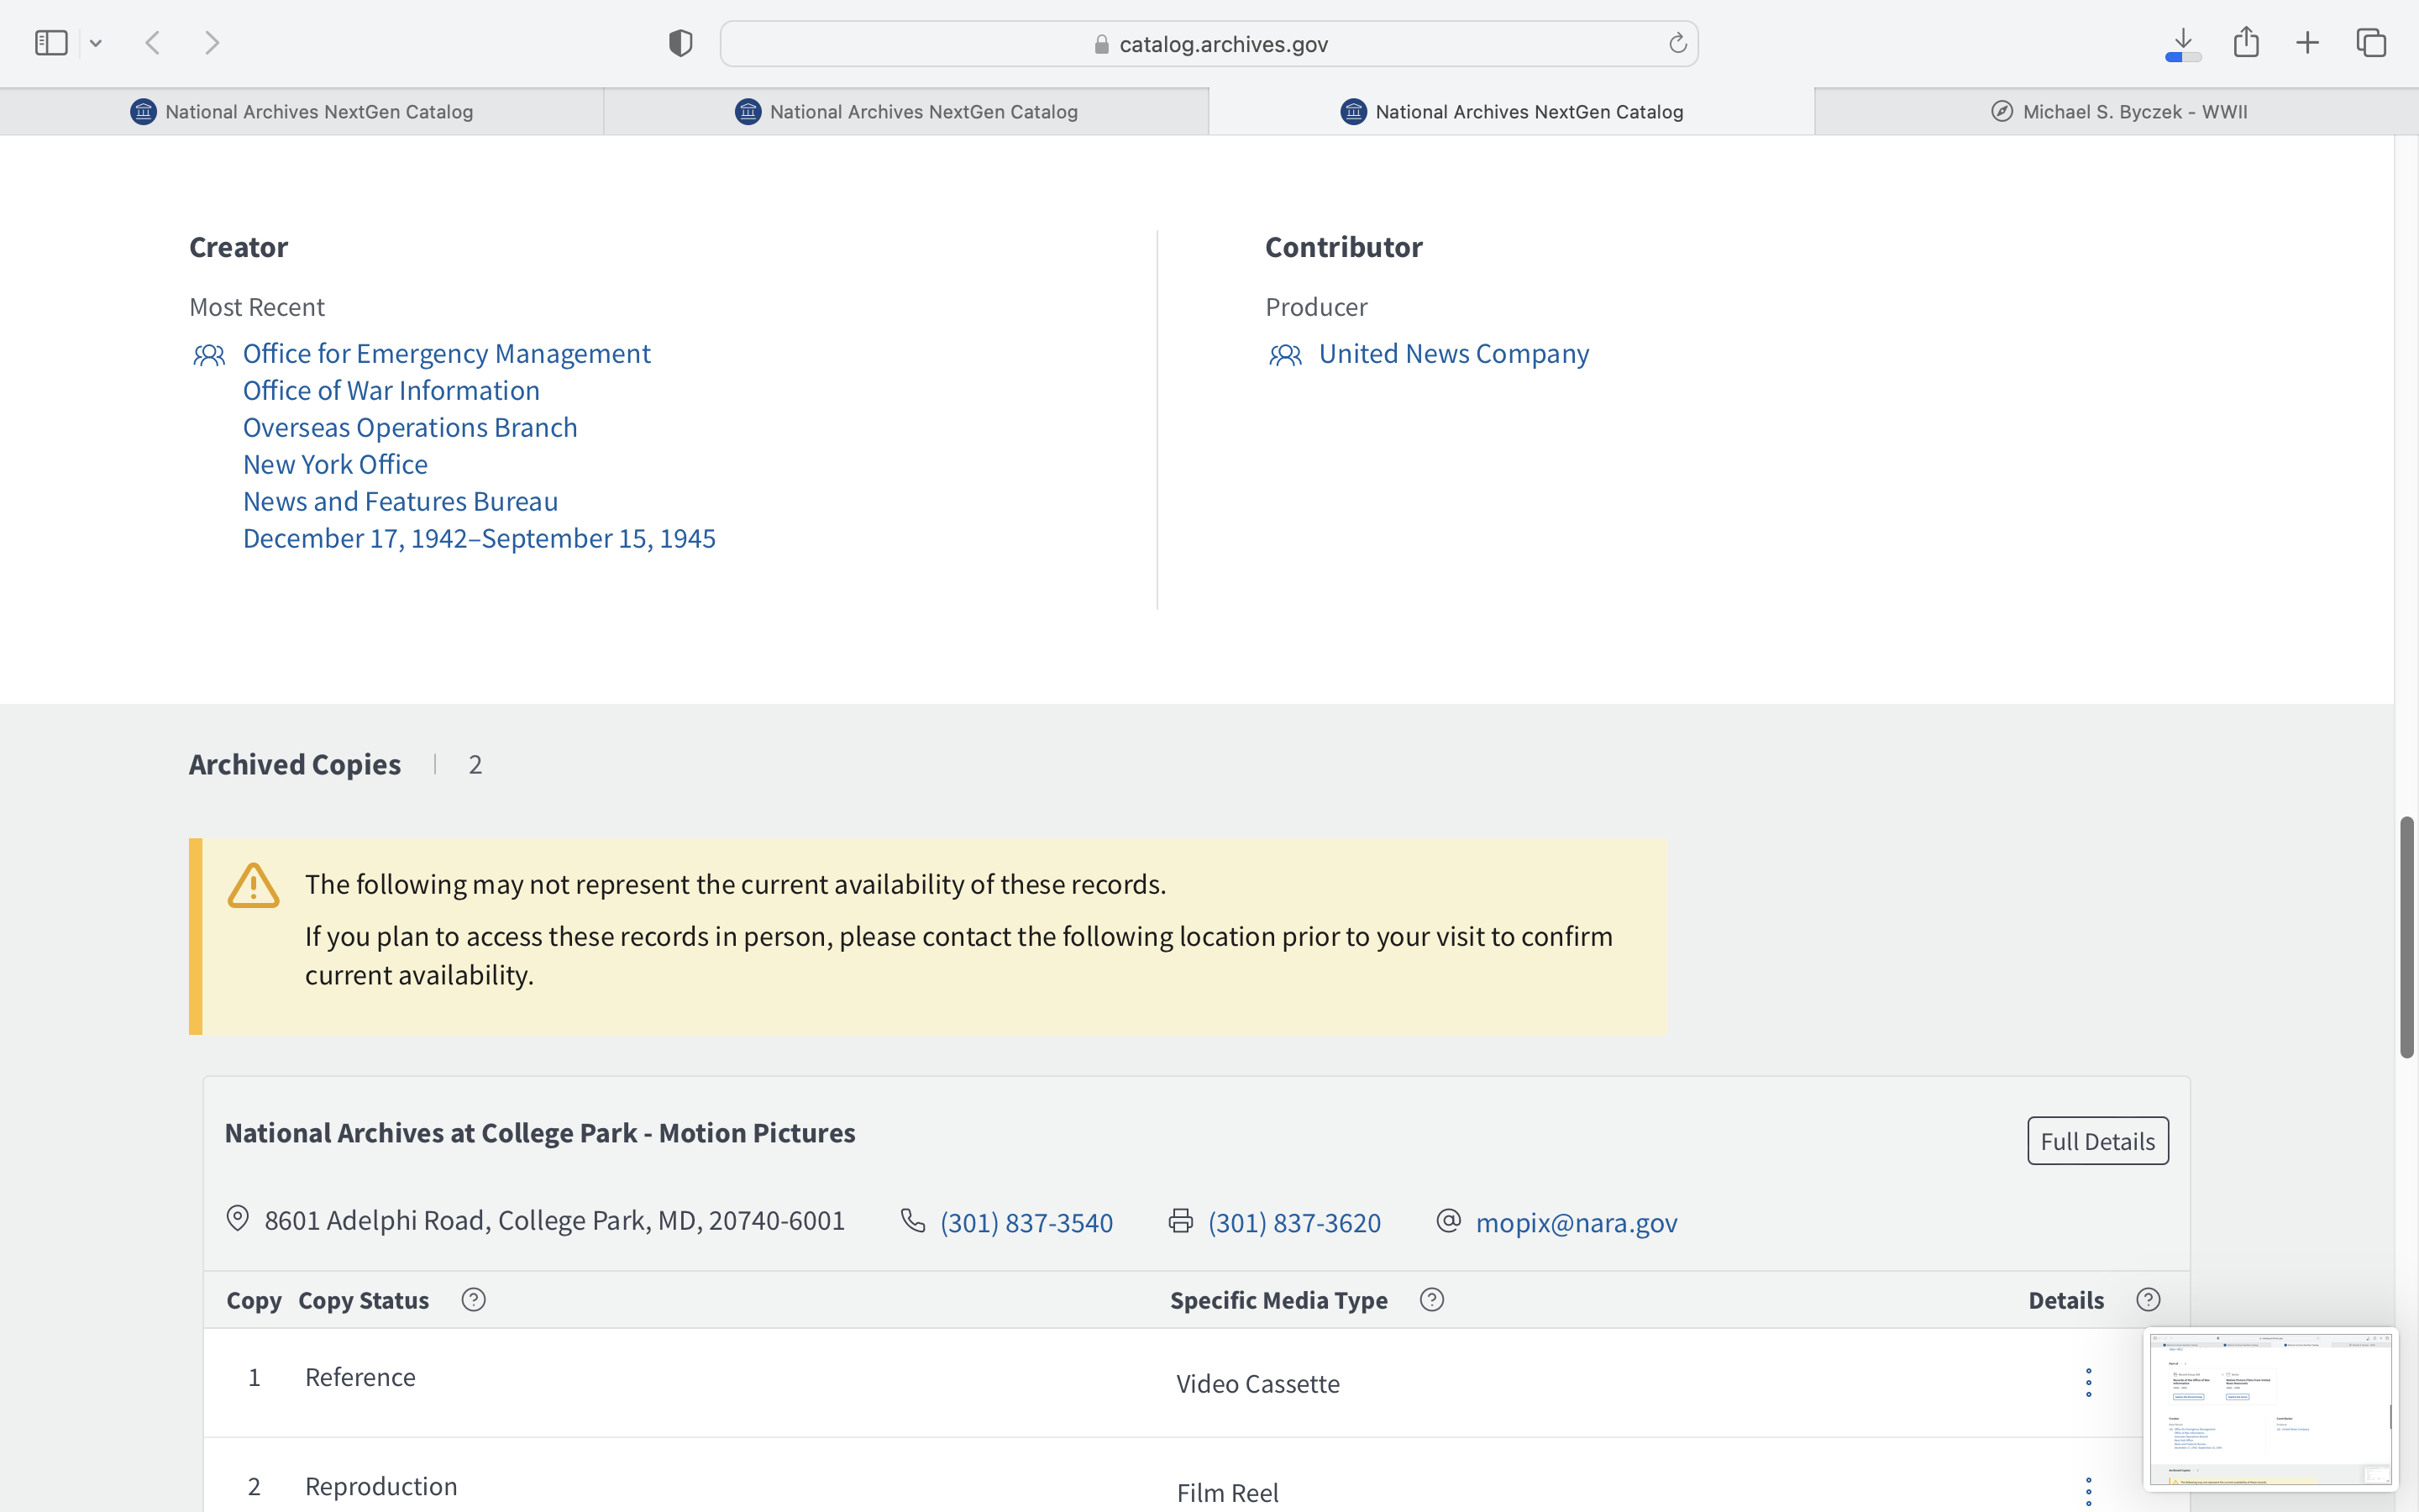2419x1512 pixels.
Task: Expand details menu for Film Reel copy
Action: tap(2088, 1491)
